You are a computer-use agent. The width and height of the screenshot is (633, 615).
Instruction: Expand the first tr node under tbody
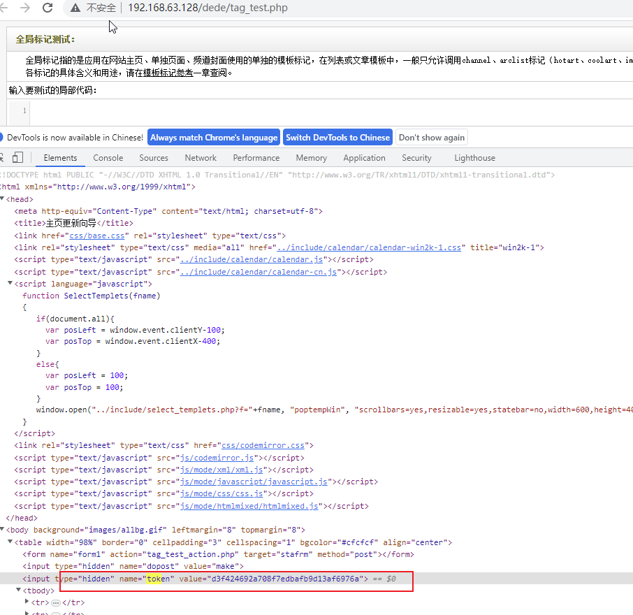(27, 602)
